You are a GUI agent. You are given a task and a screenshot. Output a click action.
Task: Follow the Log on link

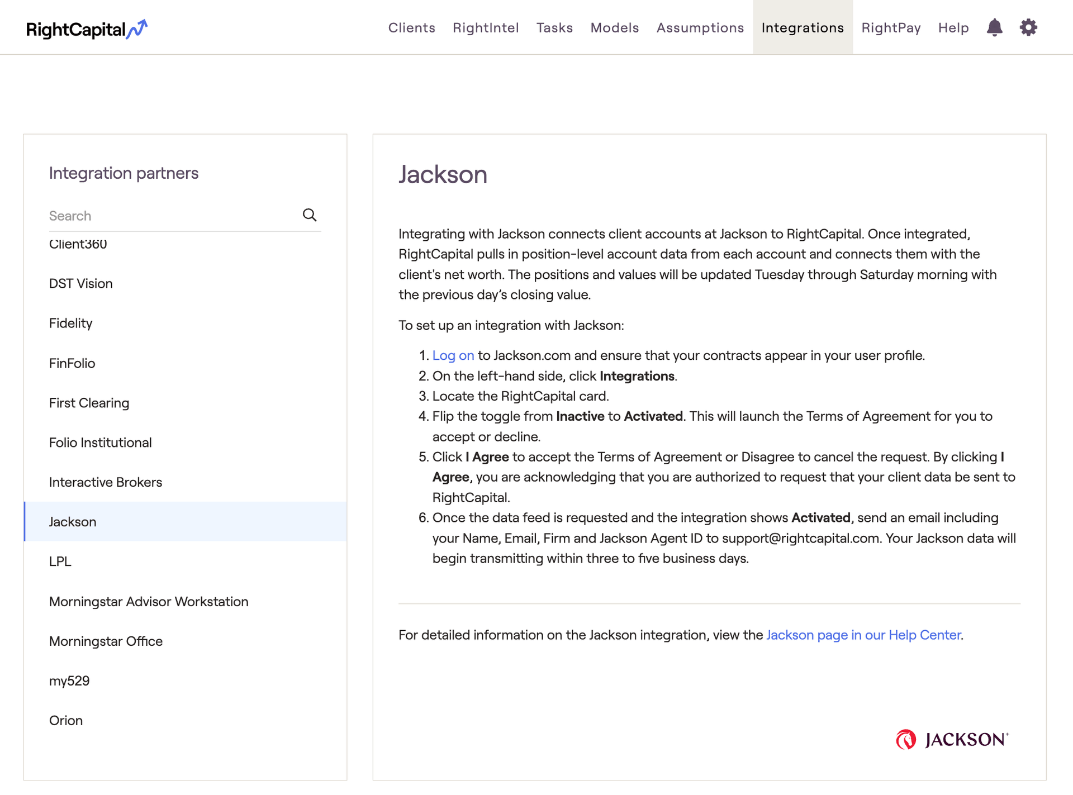(x=453, y=355)
